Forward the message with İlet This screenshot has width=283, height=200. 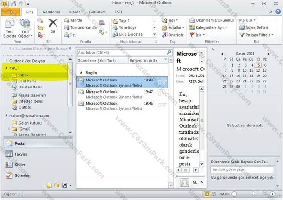tap(70, 35)
